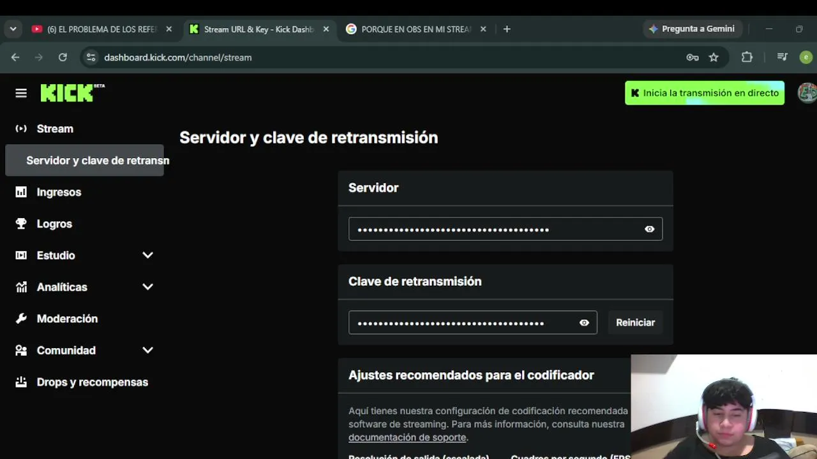Click the Analíticas graph icon
The height and width of the screenshot is (459, 817).
21,287
